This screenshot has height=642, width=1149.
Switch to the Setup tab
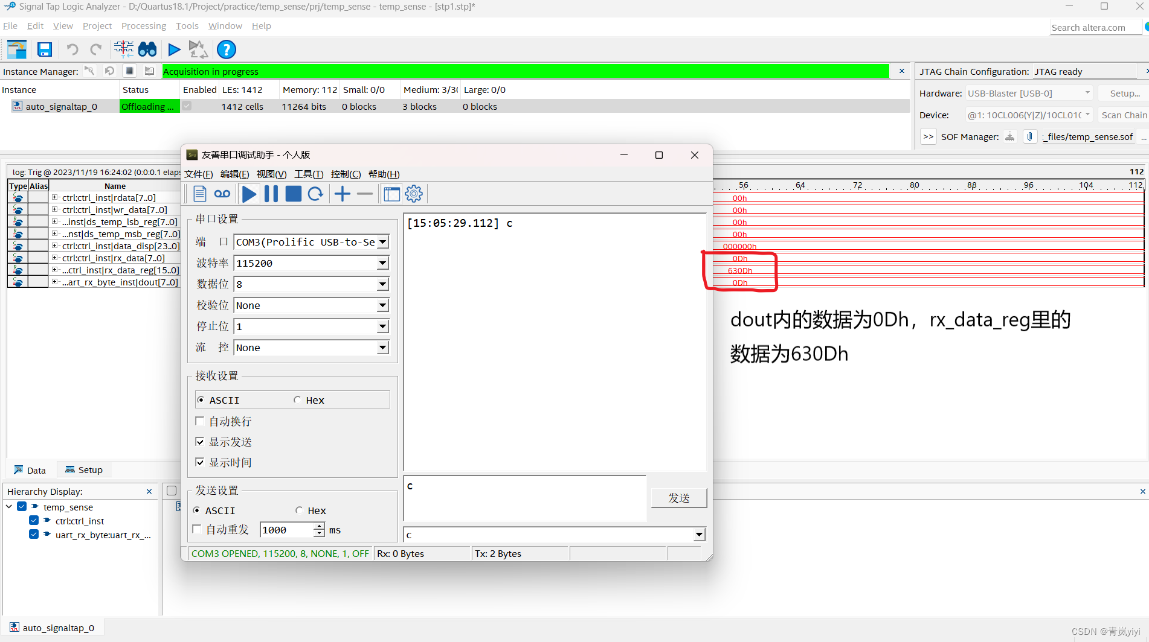tap(84, 469)
